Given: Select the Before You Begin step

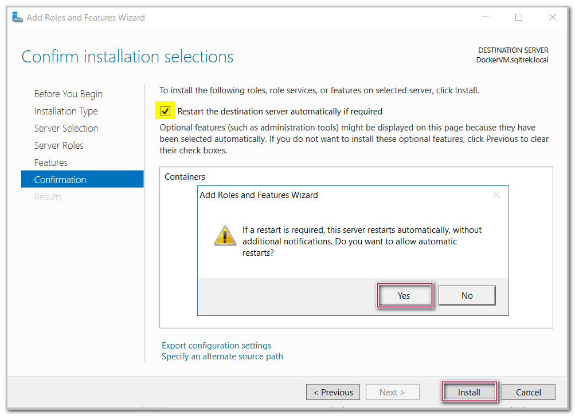Looking at the screenshot, I should point(68,93).
